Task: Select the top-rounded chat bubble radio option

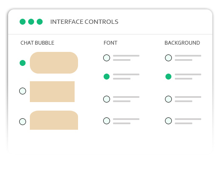Action: coord(23,122)
